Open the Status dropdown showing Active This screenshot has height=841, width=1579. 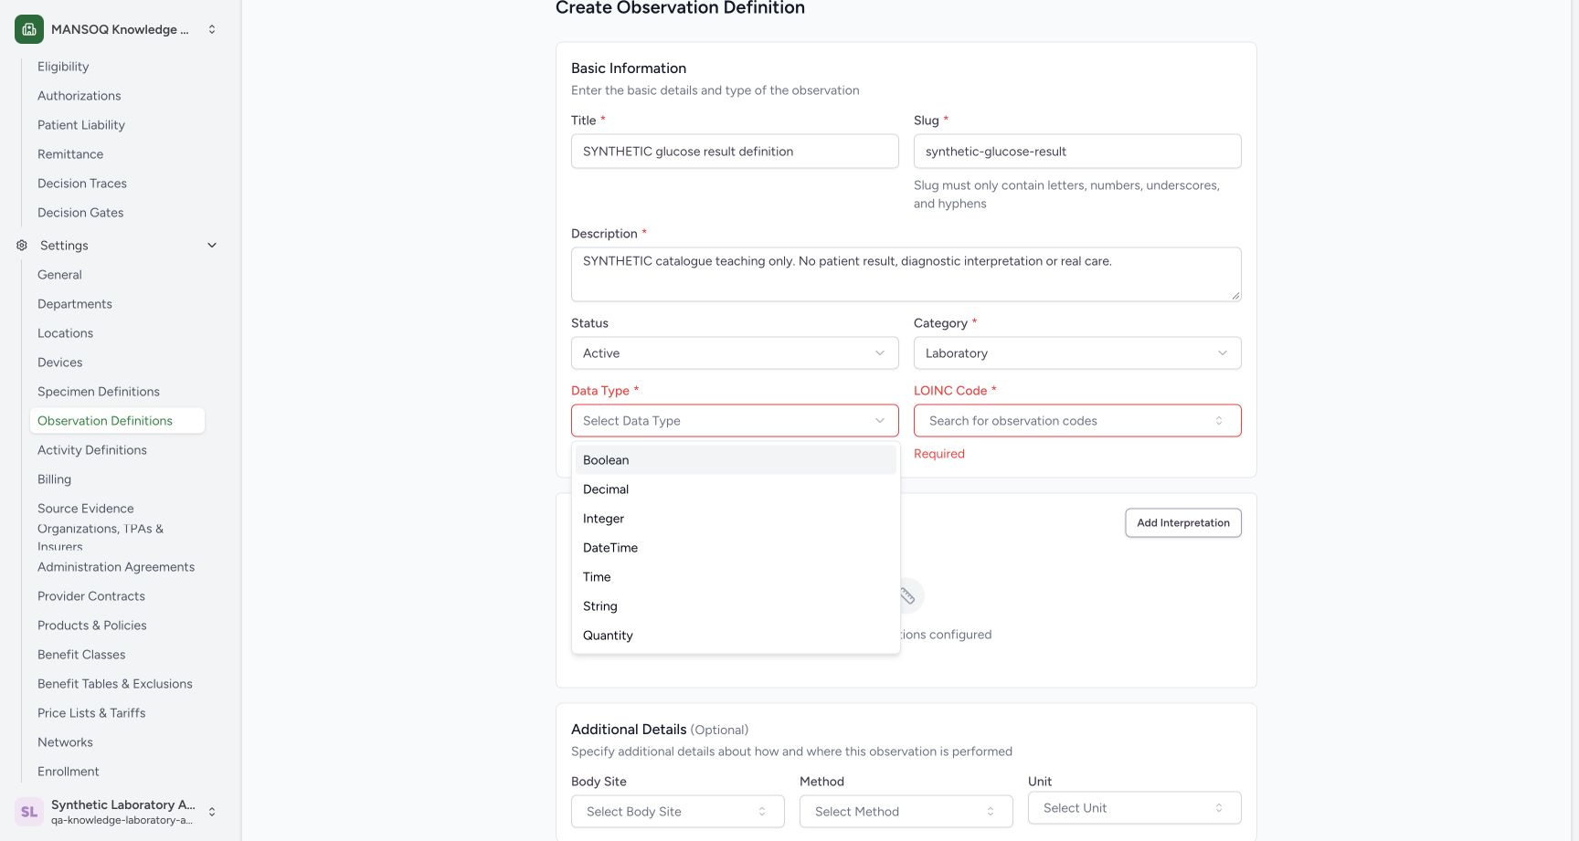tap(735, 353)
